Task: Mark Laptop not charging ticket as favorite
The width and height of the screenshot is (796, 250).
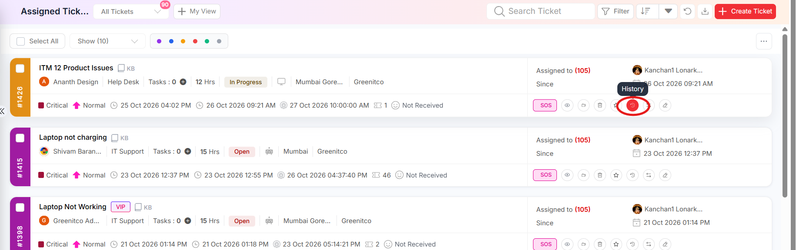Action: click(x=616, y=175)
